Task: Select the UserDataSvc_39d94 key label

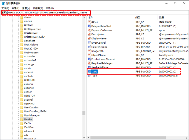Action: click(x=35, y=111)
